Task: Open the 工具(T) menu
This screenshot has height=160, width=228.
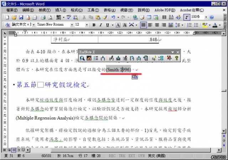Action: (x=93, y=10)
